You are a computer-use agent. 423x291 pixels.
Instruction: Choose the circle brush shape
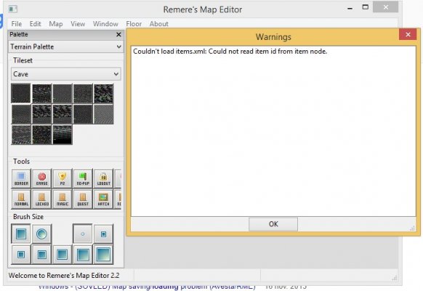pos(42,234)
